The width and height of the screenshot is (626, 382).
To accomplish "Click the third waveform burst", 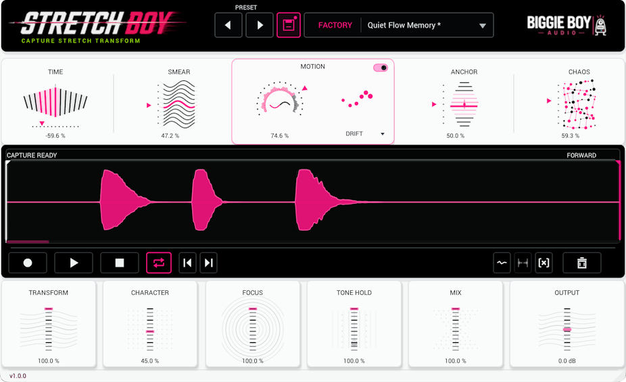I will (319, 200).
